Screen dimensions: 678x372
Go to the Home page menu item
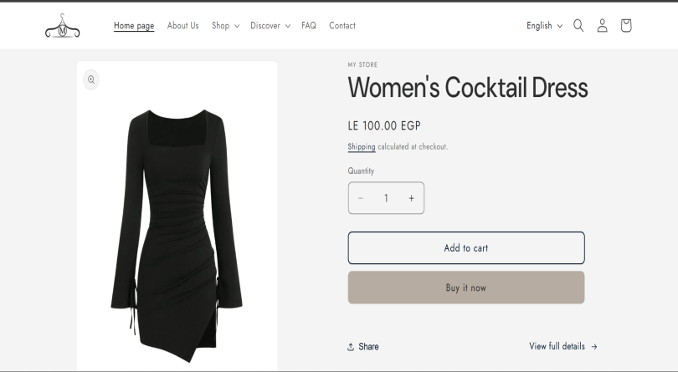[134, 26]
